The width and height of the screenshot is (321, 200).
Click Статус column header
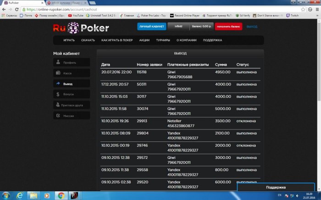click(243, 65)
